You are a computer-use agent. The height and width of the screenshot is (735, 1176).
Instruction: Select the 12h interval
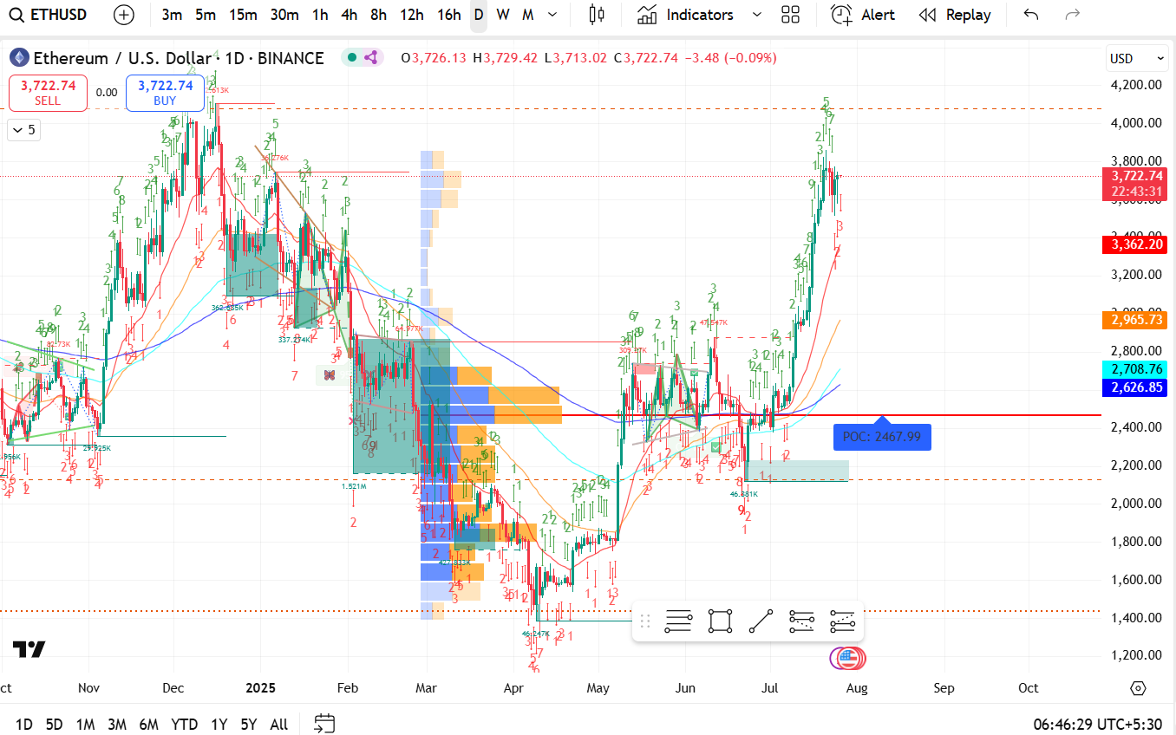tap(412, 15)
